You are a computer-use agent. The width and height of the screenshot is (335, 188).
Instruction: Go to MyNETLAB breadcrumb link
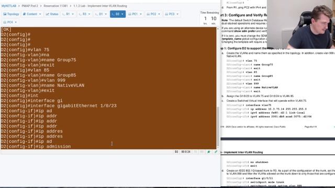(9, 6)
